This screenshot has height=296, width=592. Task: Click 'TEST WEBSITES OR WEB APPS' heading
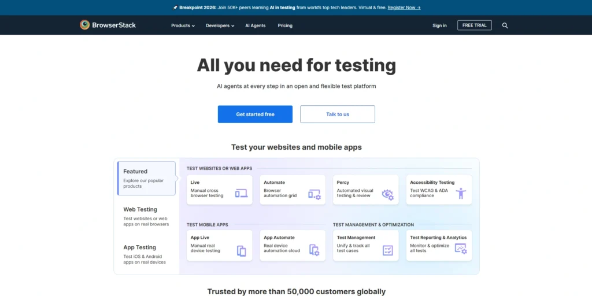pyautogui.click(x=219, y=168)
